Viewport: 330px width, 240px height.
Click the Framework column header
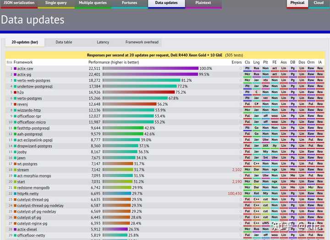[x=23, y=62]
